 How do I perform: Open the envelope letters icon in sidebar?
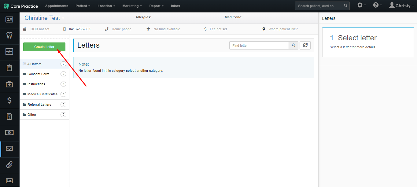tap(9, 148)
